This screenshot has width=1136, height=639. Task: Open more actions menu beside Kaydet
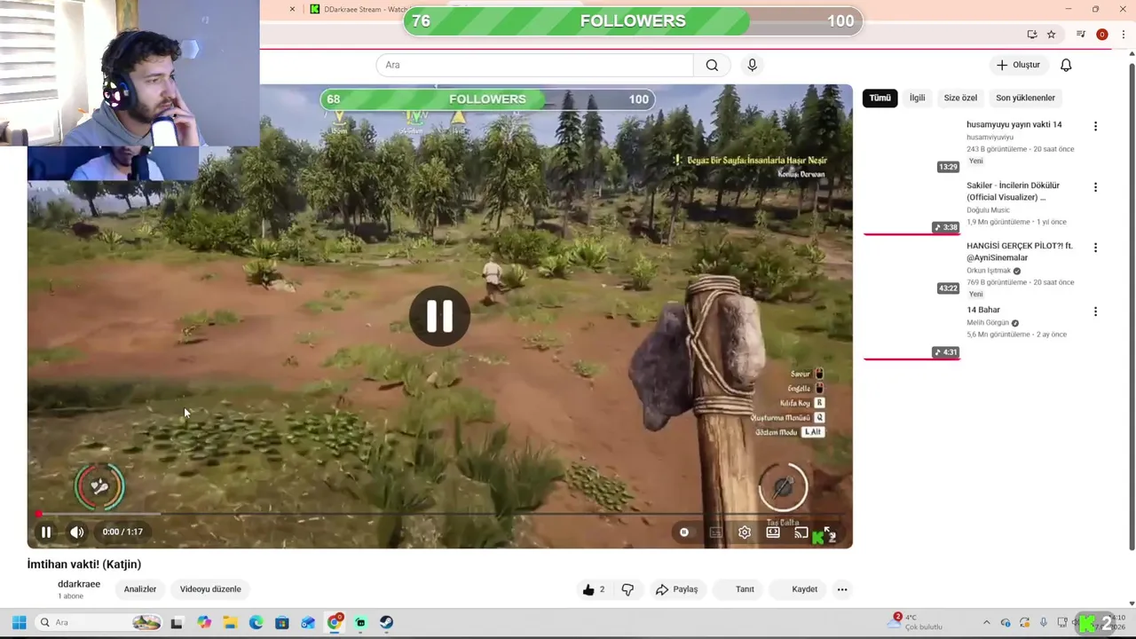842,589
